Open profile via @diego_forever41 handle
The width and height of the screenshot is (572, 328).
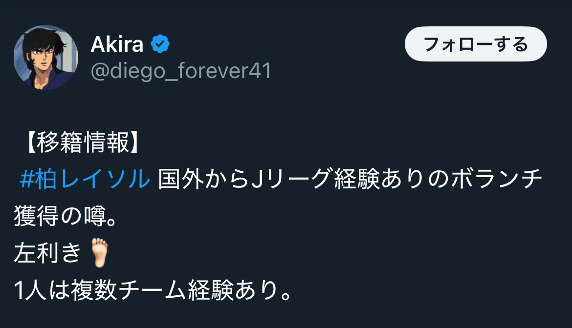(x=180, y=71)
